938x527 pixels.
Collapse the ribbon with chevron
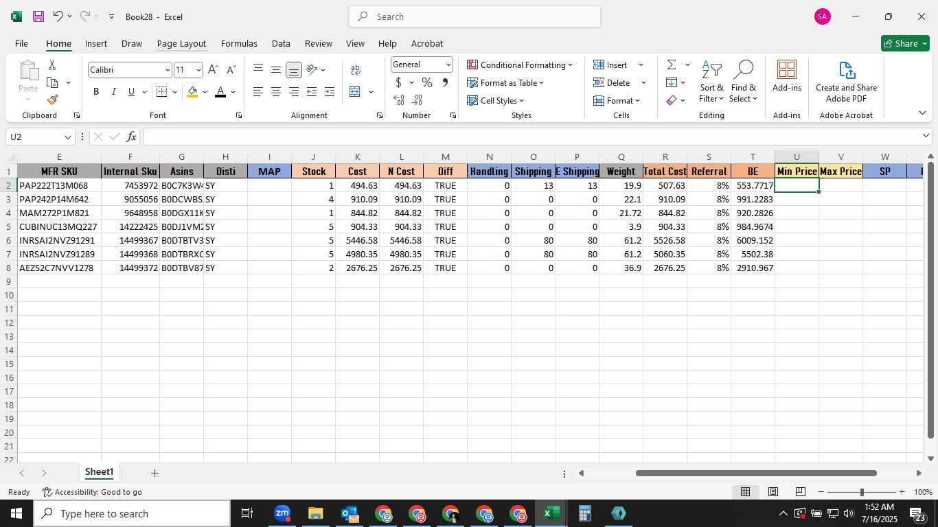pos(922,113)
